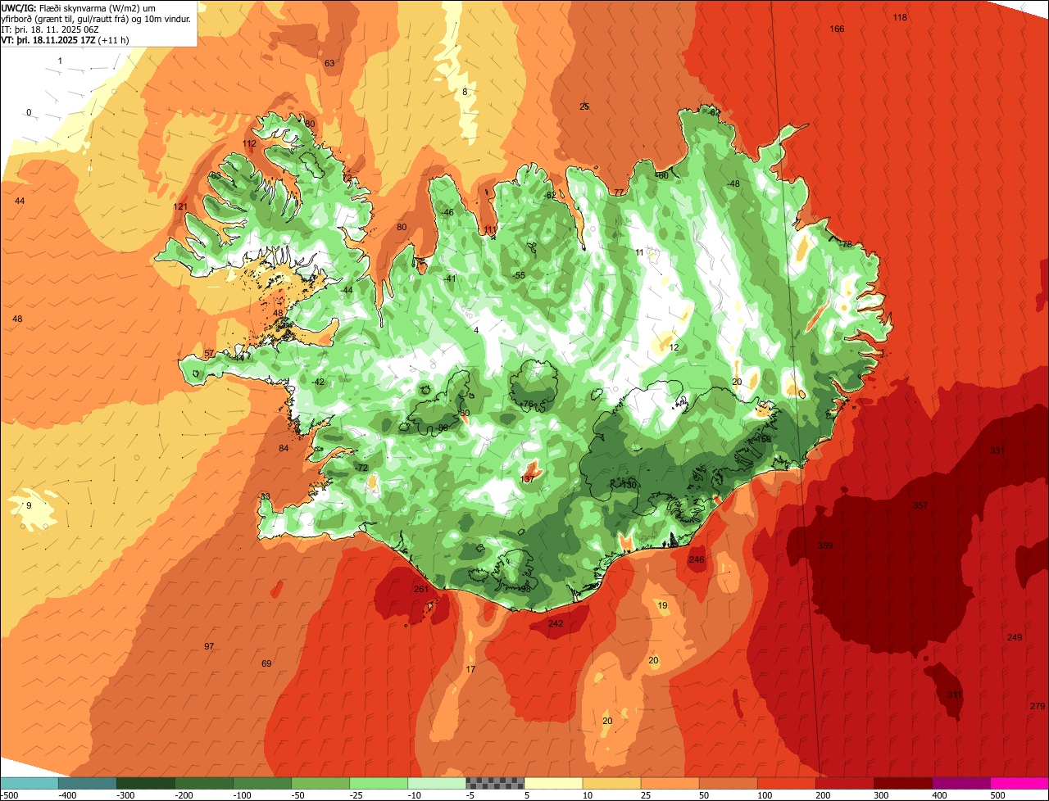Click the 'IT: þri. 18. 11. 2025 06Z' line

coord(51,29)
